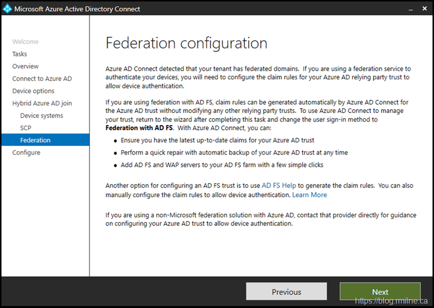Click the Azure AD Connect logo icon
The height and width of the screenshot is (308, 434).
click(x=7, y=8)
